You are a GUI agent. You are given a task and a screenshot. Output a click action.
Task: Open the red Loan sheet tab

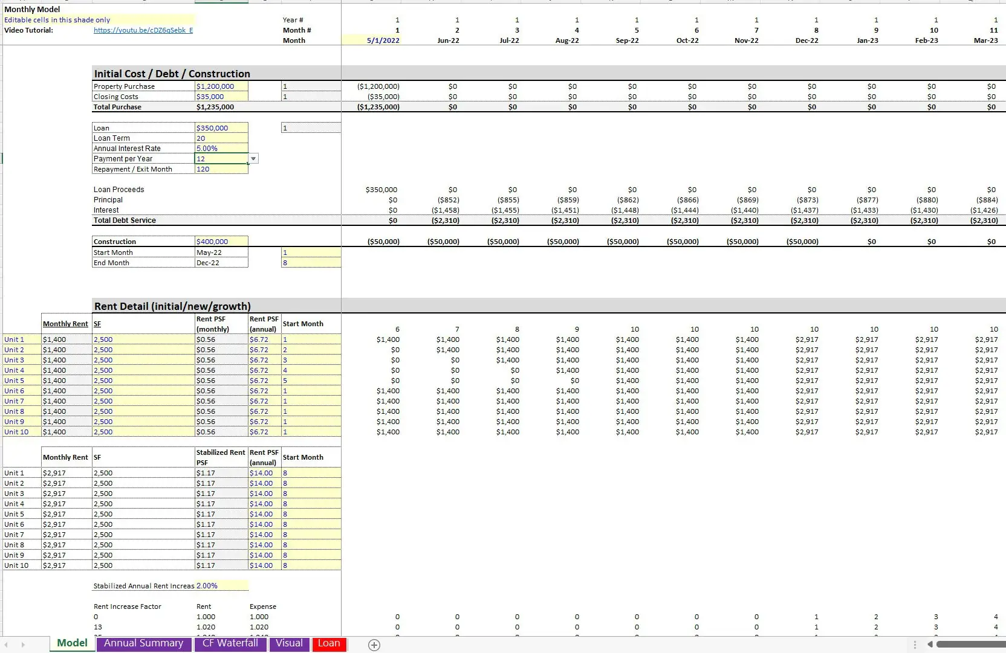329,644
